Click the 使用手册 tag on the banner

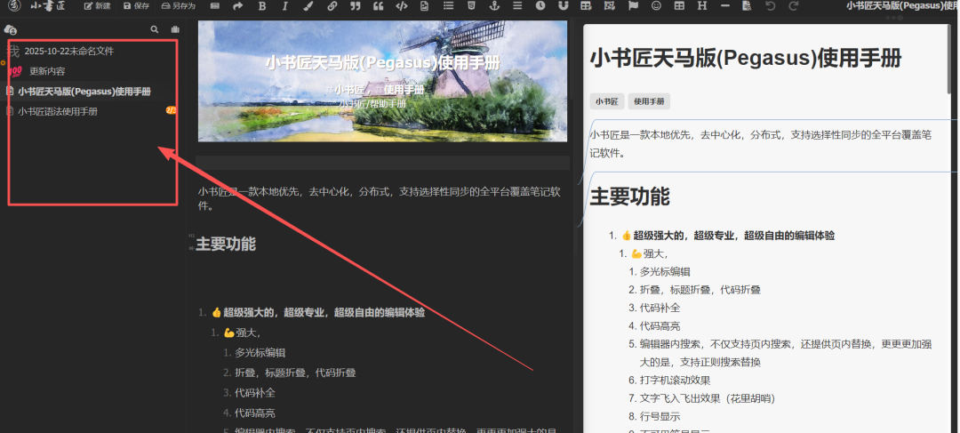coord(404,90)
